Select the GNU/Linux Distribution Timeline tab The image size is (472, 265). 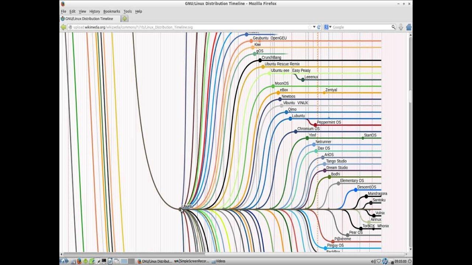point(90,19)
